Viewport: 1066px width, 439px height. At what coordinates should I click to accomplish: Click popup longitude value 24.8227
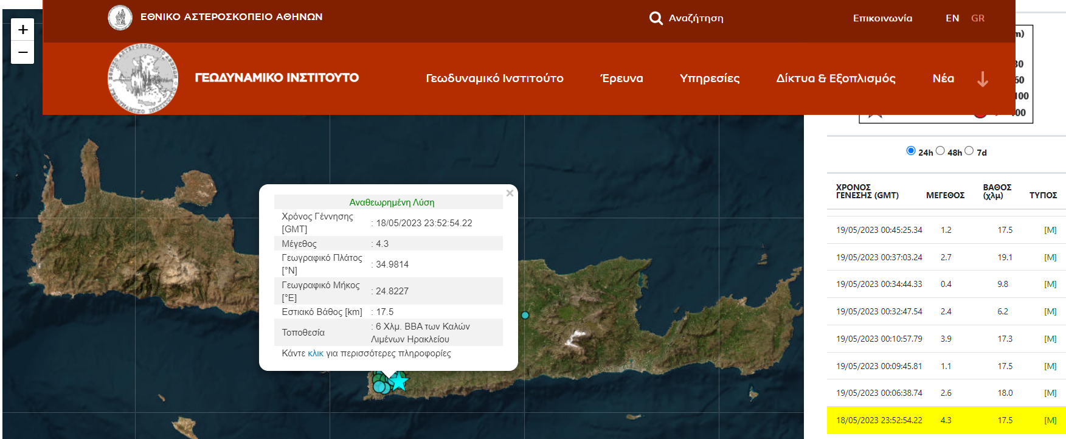[392, 291]
